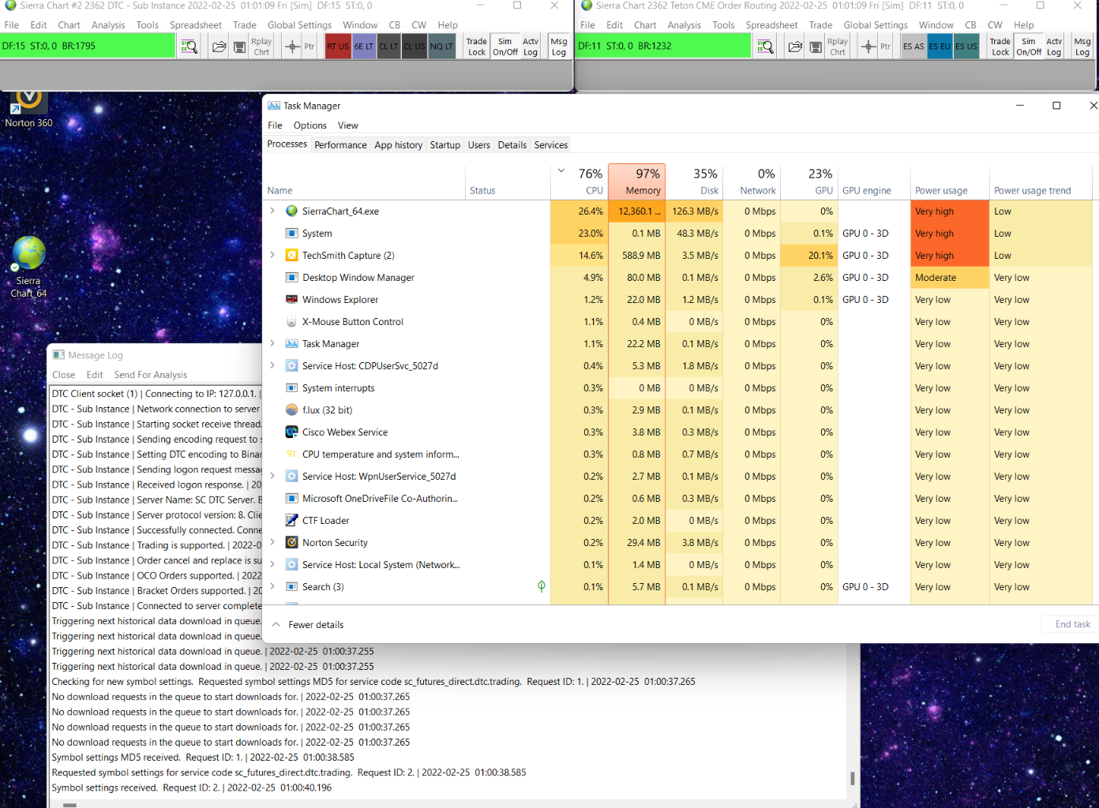Screen dimensions: 1099x808
Task: Open the Details tab
Action: [512, 145]
